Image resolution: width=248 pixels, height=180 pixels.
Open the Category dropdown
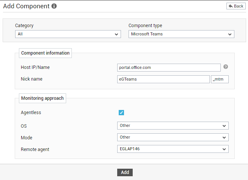[68, 34]
